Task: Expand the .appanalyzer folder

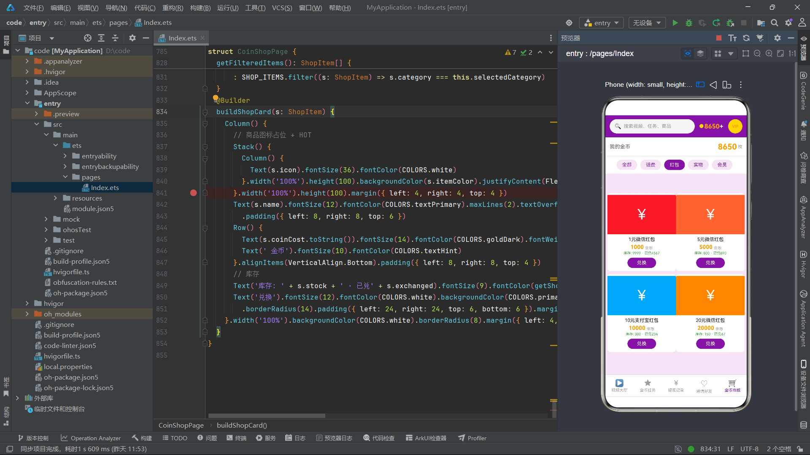Action: pyautogui.click(x=27, y=61)
